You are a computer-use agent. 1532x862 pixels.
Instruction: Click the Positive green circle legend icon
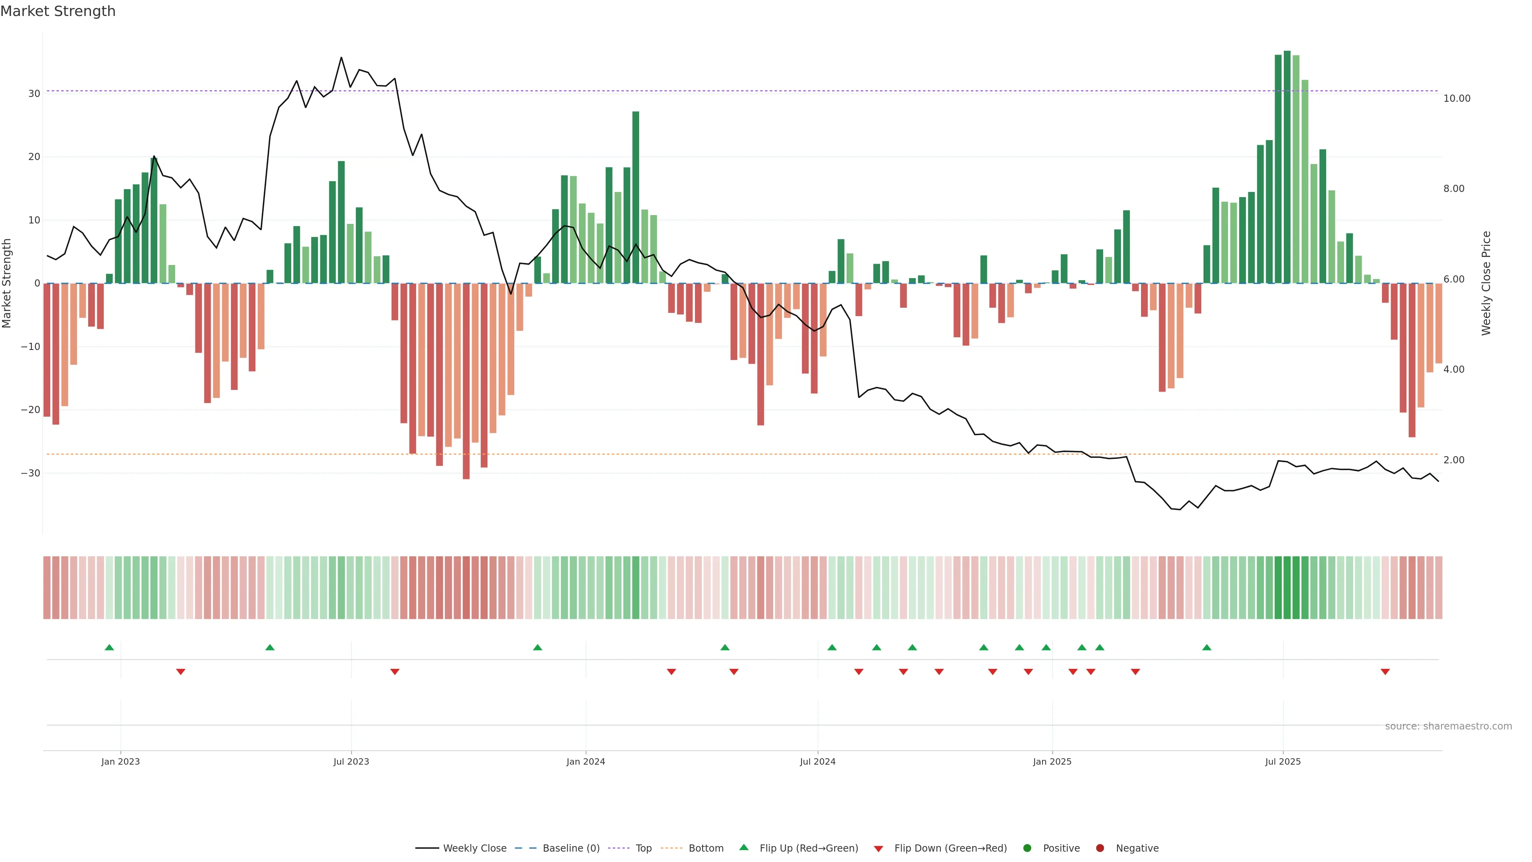[x=1027, y=848]
